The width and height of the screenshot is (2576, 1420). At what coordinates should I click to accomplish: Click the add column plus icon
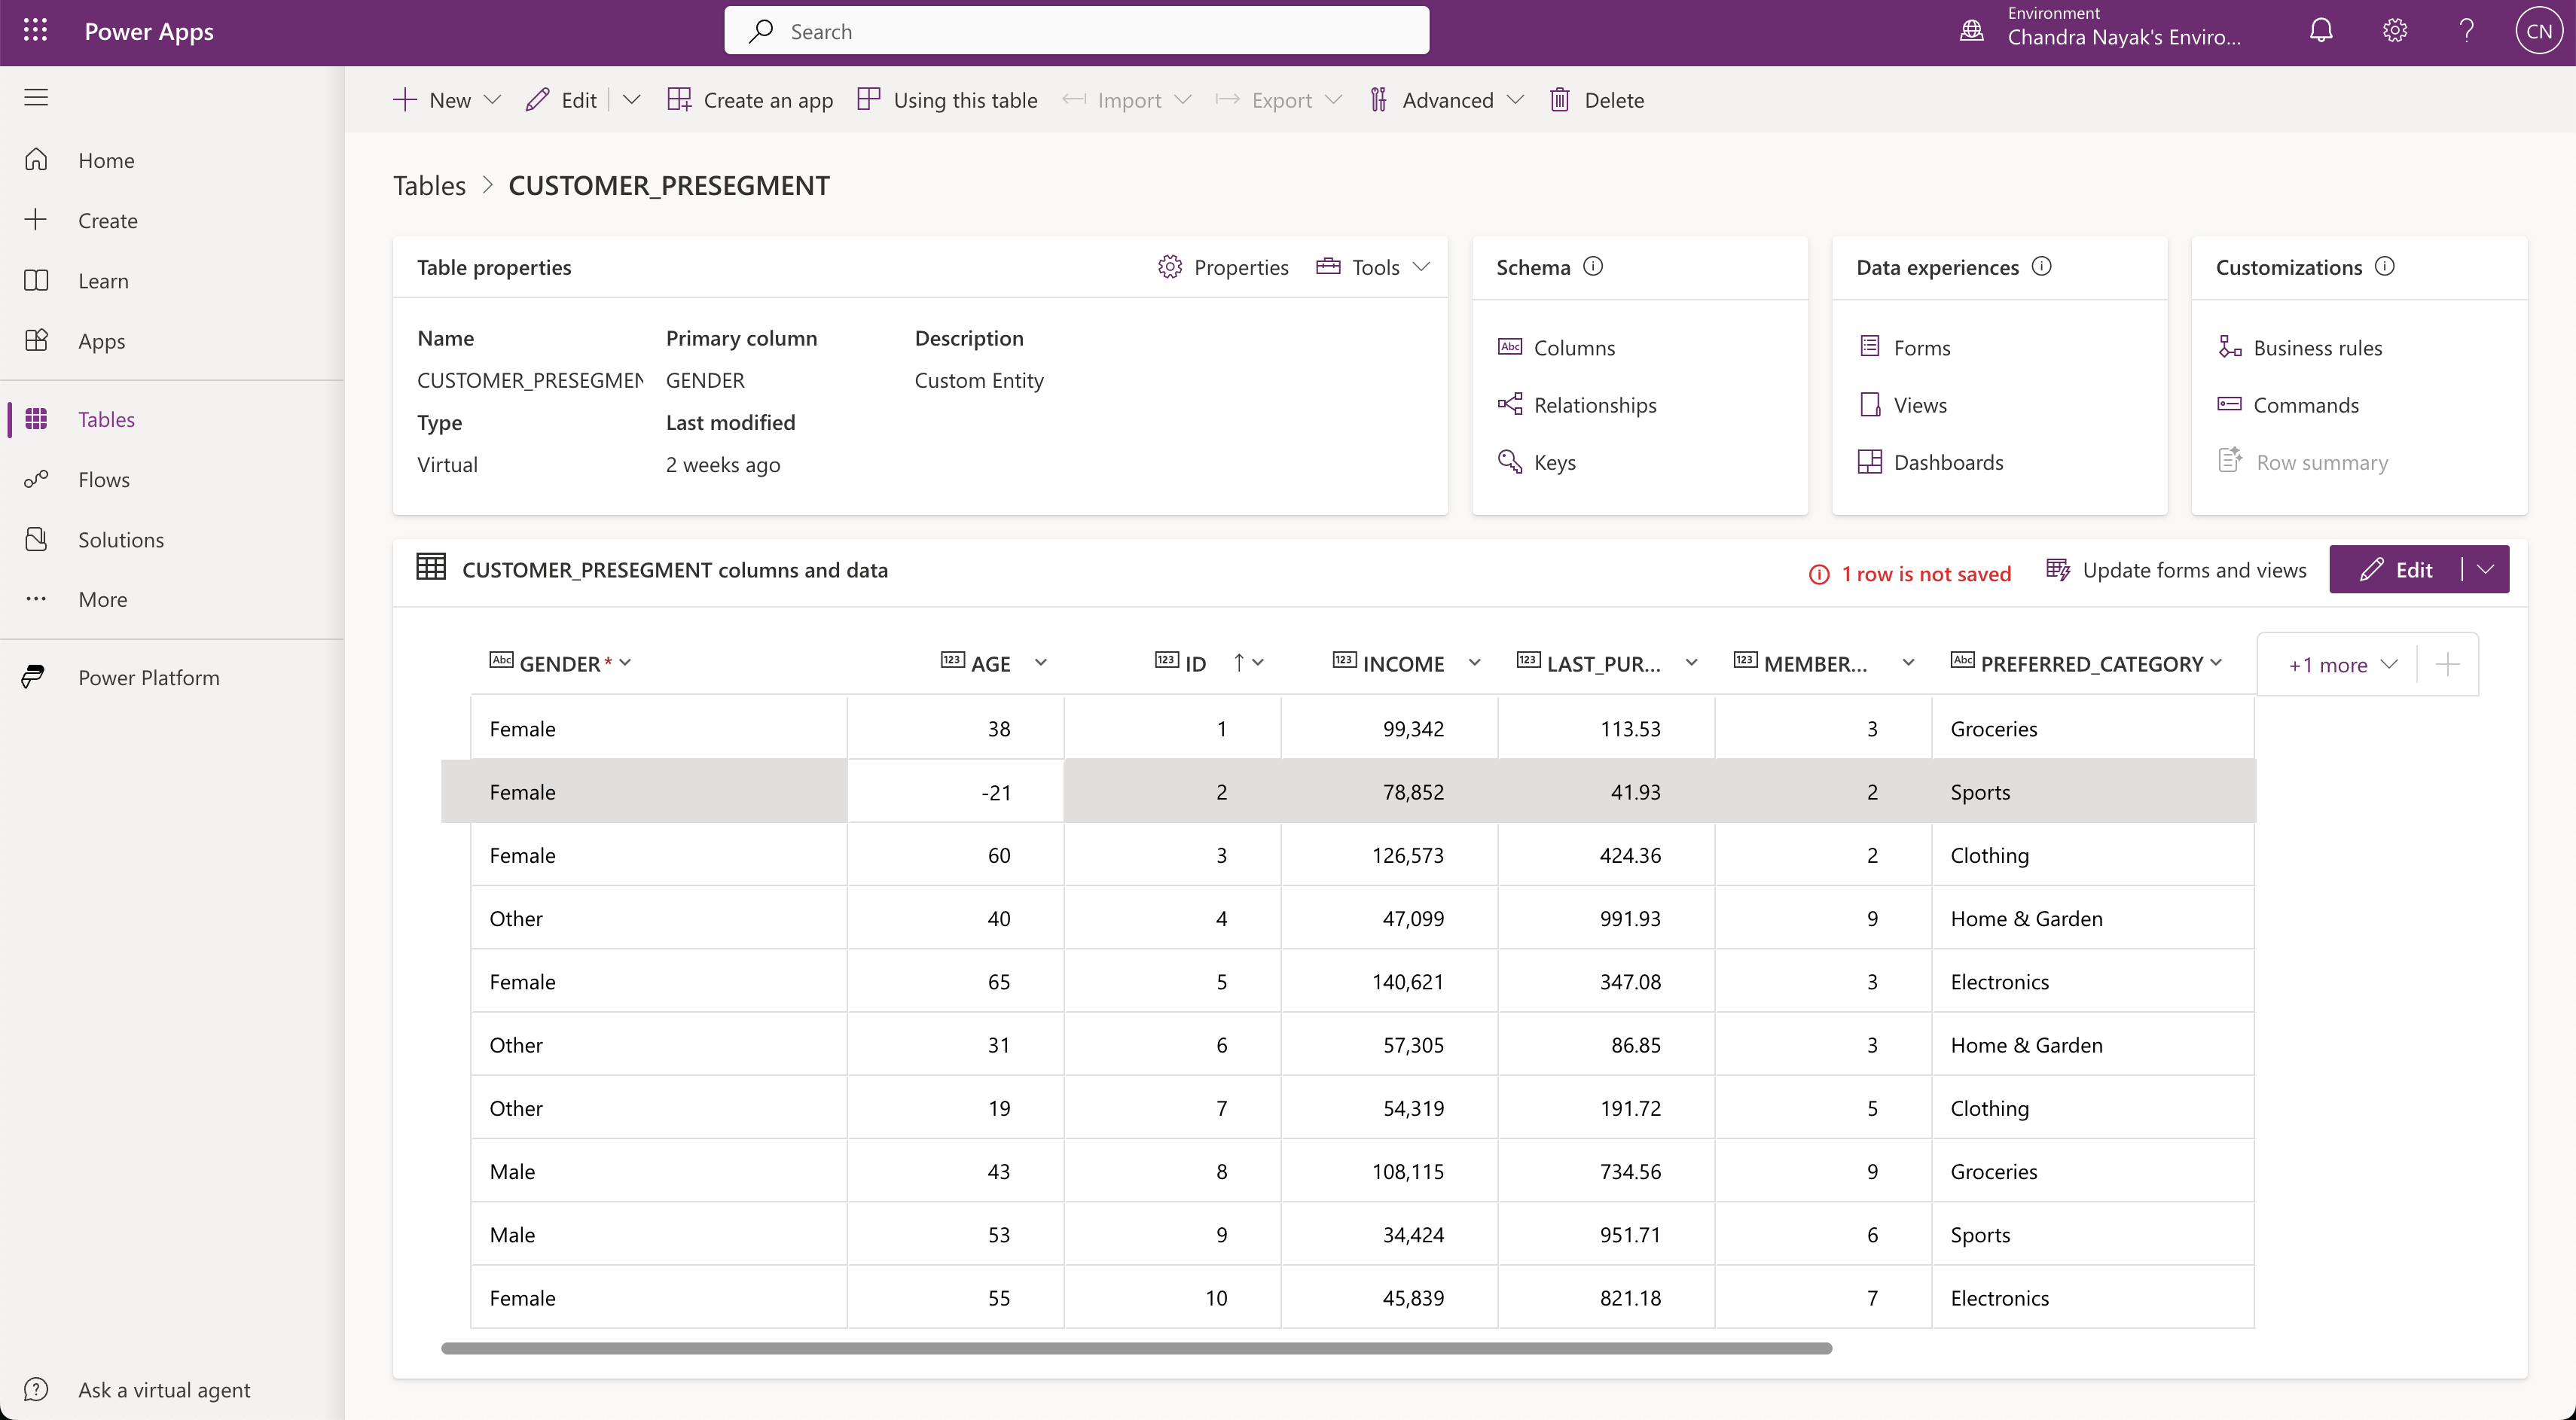[2447, 665]
